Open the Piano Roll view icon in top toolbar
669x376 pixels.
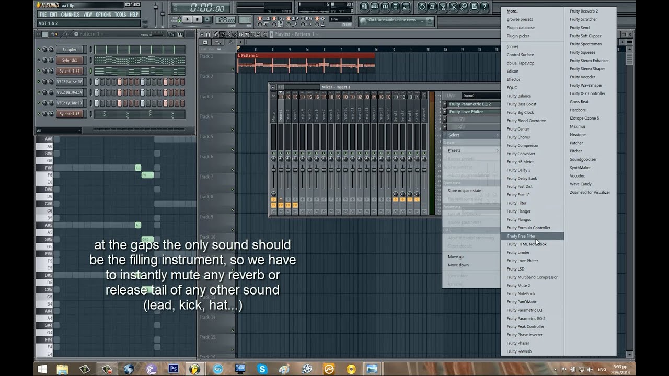(385, 7)
